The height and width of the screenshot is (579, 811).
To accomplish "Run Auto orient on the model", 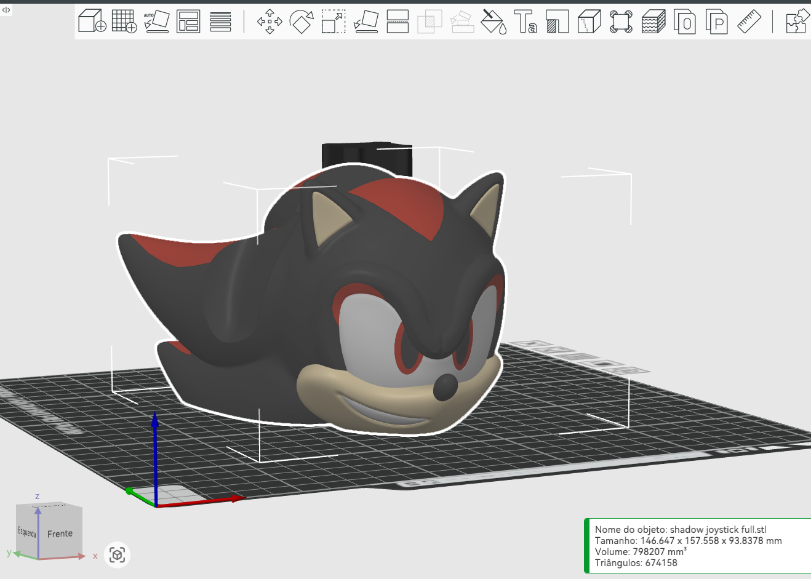I will pyautogui.click(x=156, y=22).
